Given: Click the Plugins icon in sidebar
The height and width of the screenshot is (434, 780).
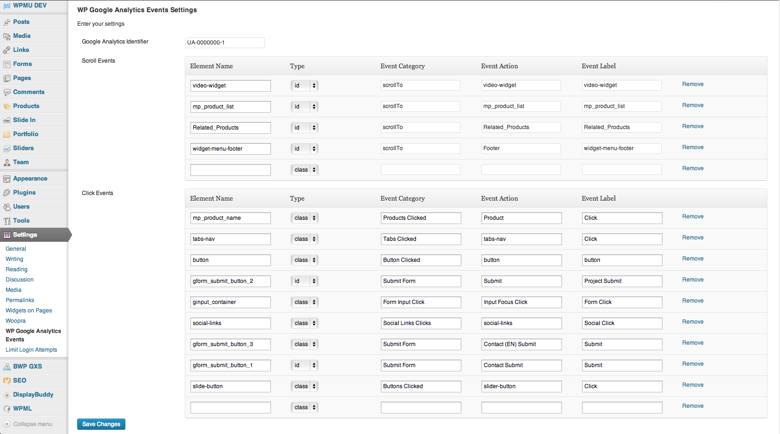Looking at the screenshot, I should coord(7,193).
